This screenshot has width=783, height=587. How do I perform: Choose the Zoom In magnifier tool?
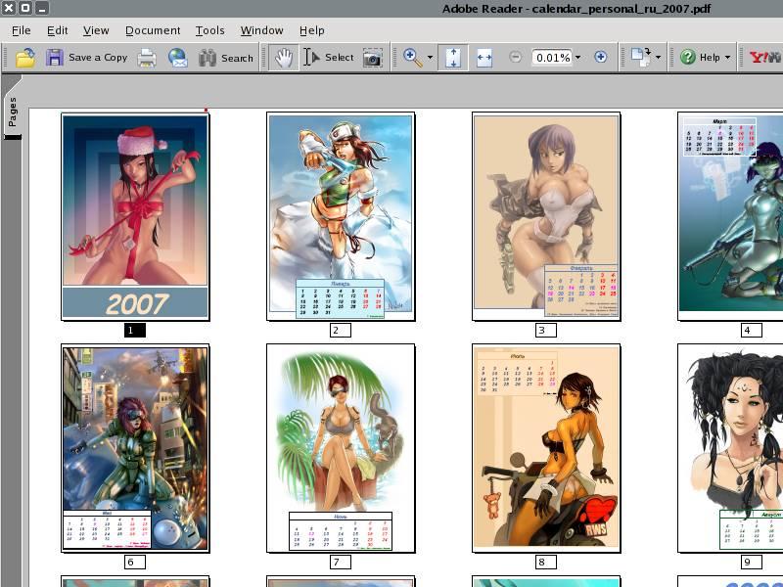(412, 57)
